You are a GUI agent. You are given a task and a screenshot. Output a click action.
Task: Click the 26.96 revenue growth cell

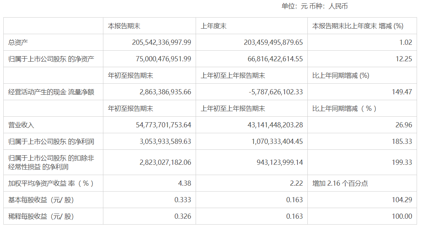point(405,125)
